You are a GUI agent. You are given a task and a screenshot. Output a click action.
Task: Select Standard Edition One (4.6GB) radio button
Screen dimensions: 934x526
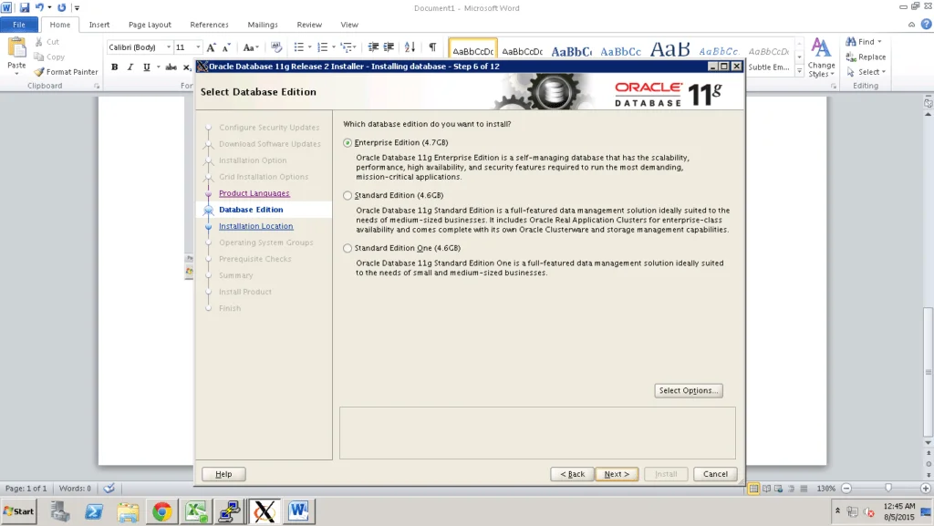coord(348,248)
